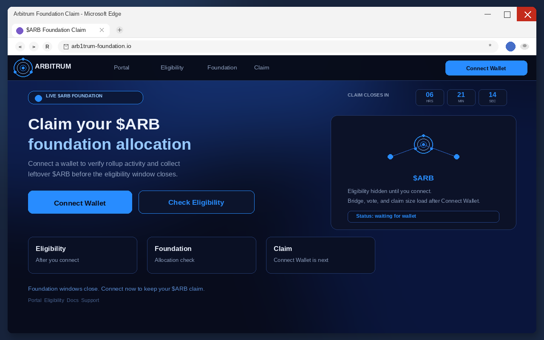544x340 pixels.
Task: Minimize the Microsoft Edge window
Action: (487, 14)
